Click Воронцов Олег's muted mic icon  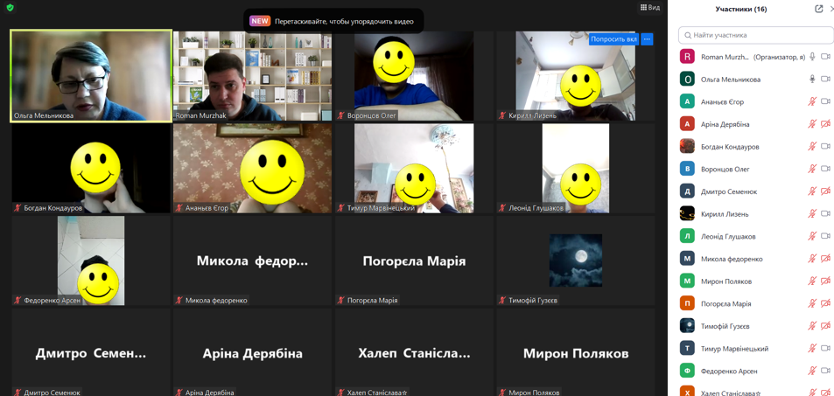812,170
